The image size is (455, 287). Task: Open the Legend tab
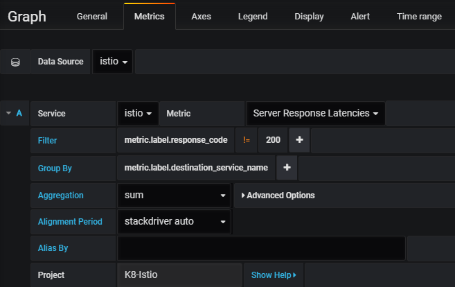(253, 17)
